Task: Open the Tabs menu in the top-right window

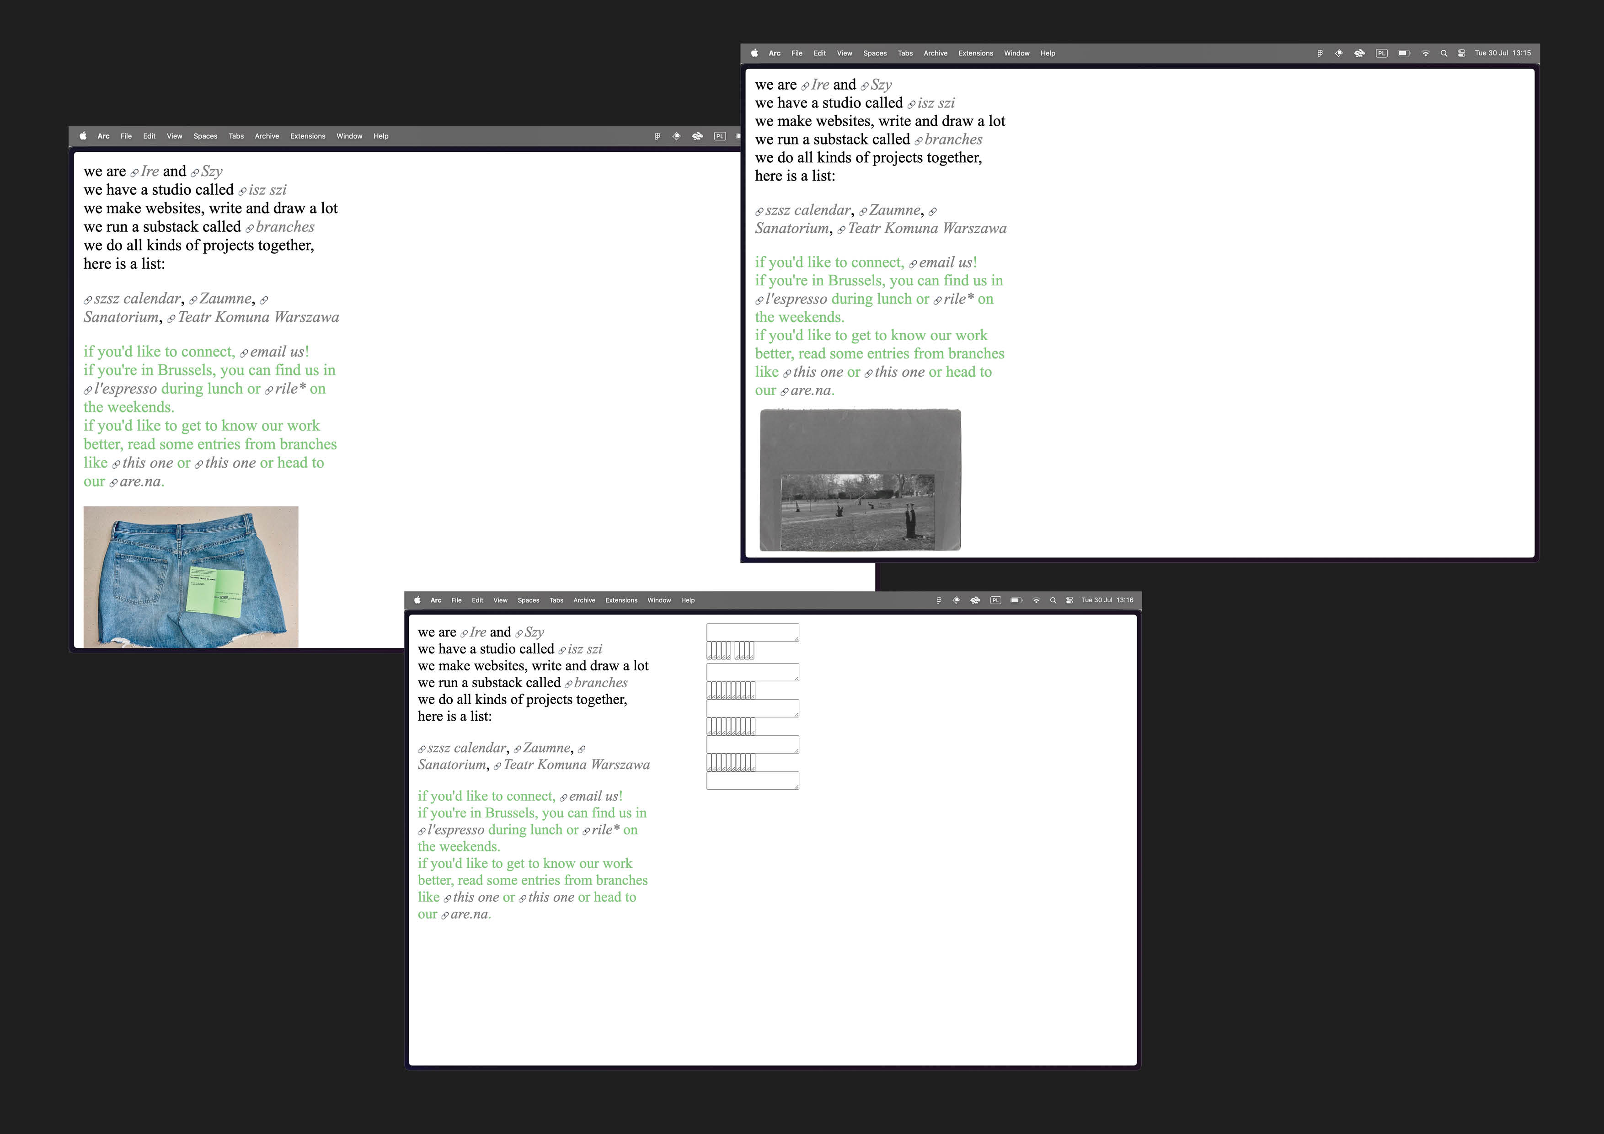Action: click(x=905, y=53)
